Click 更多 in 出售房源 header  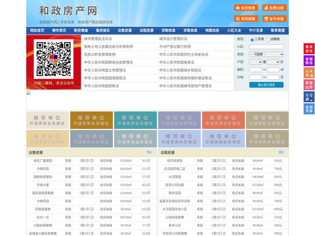click(150, 153)
